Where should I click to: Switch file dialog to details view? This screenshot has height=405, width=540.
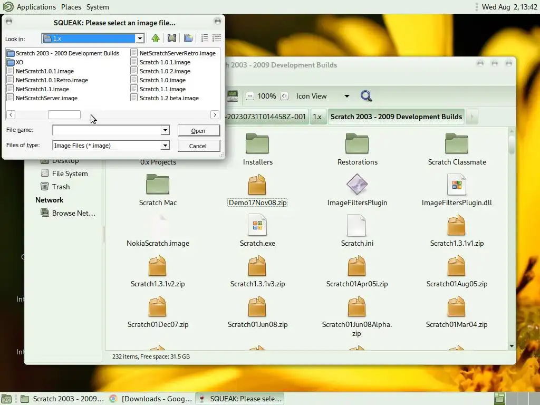(x=217, y=38)
